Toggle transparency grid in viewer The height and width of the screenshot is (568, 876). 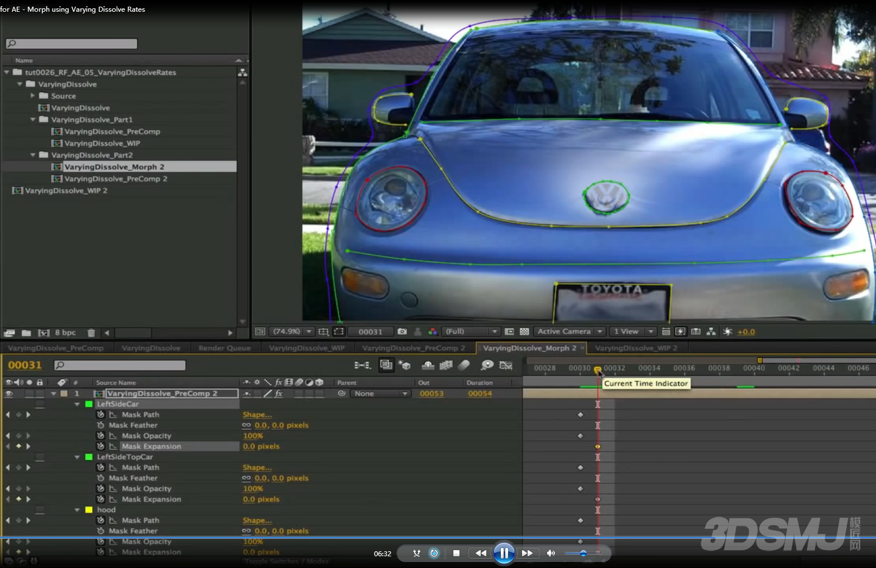click(524, 331)
